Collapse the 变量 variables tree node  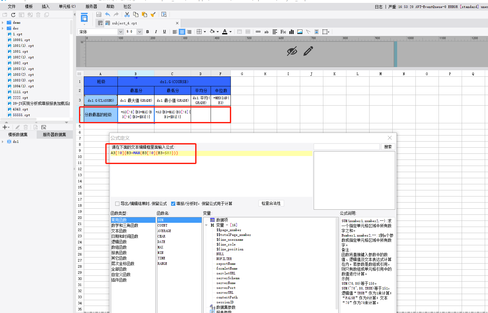pos(206,225)
